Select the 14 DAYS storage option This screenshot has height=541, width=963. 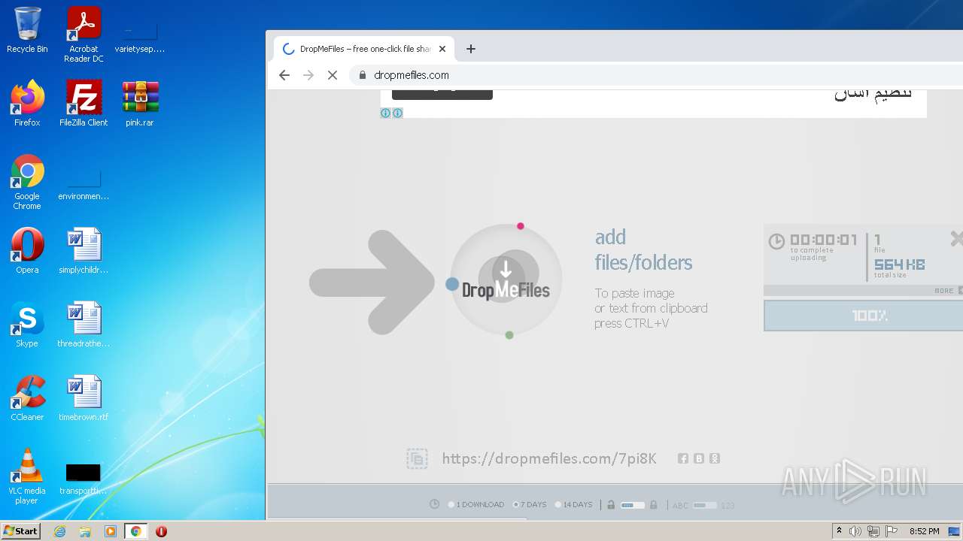click(x=574, y=505)
